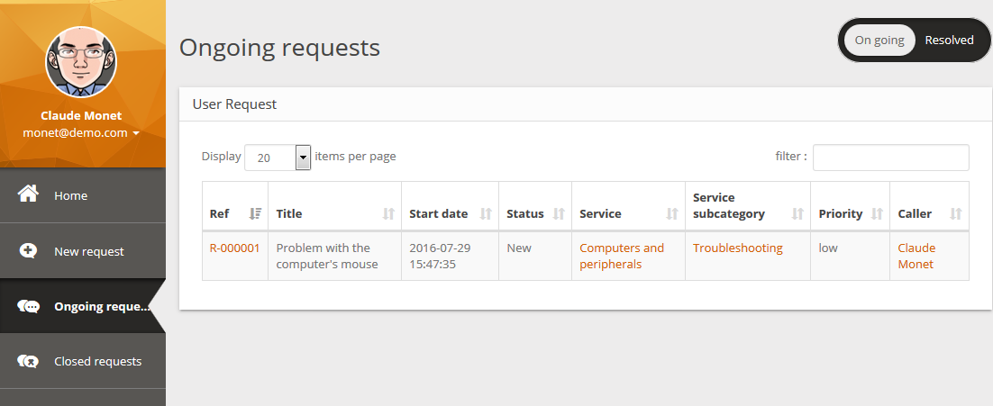The image size is (993, 406).
Task: Open Closed requests menu item
Action: (97, 362)
